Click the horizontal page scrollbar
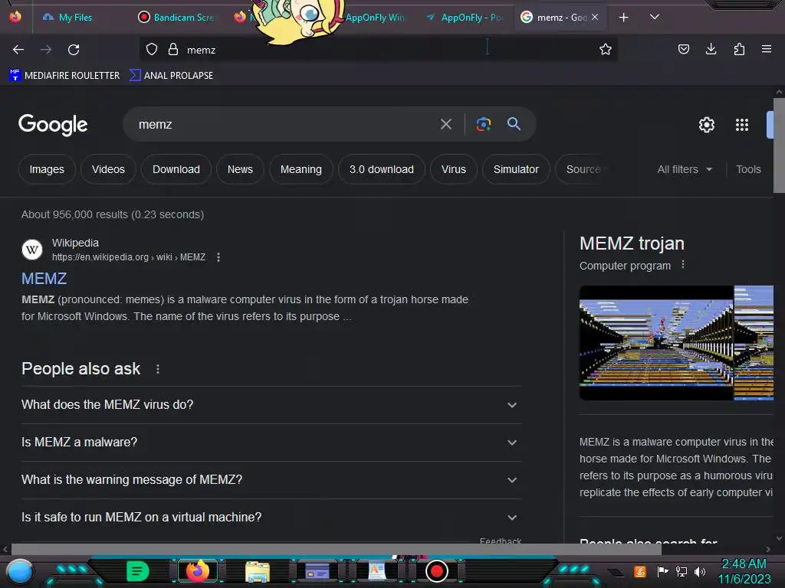Screen dimensions: 785x588 coord(337,549)
